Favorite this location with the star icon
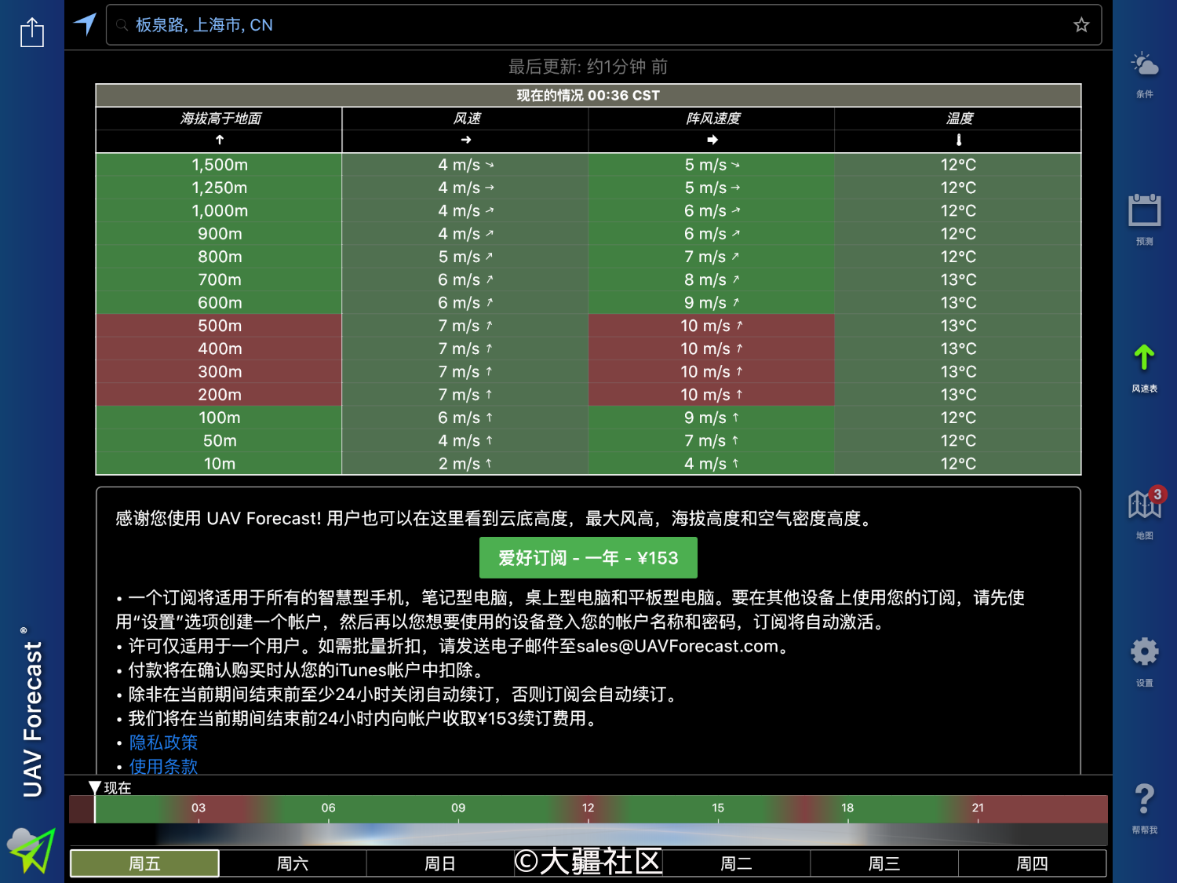Screen dimensions: 1177x883 pyautogui.click(x=1081, y=25)
